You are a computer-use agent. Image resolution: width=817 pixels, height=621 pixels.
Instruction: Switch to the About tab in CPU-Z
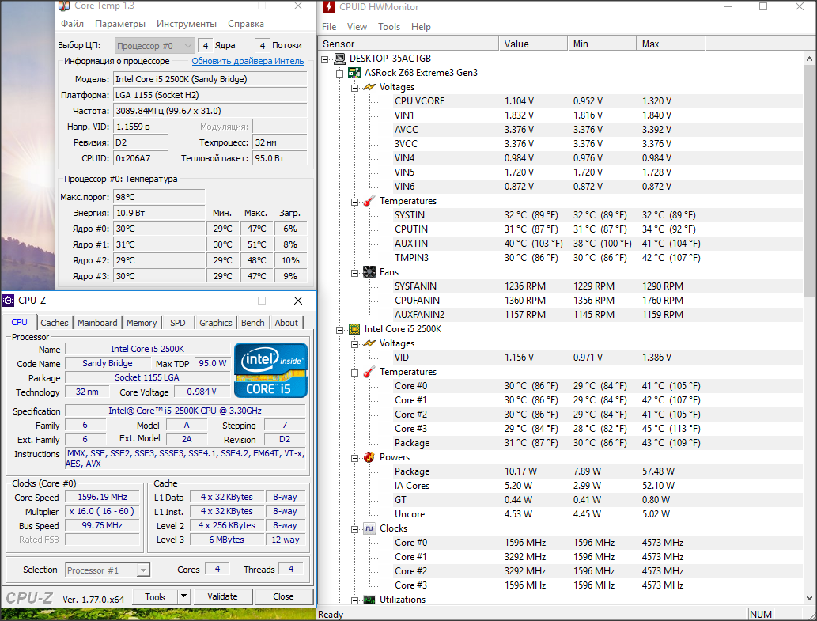coord(286,323)
